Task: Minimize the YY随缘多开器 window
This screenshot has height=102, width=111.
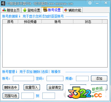Action: point(97,3)
